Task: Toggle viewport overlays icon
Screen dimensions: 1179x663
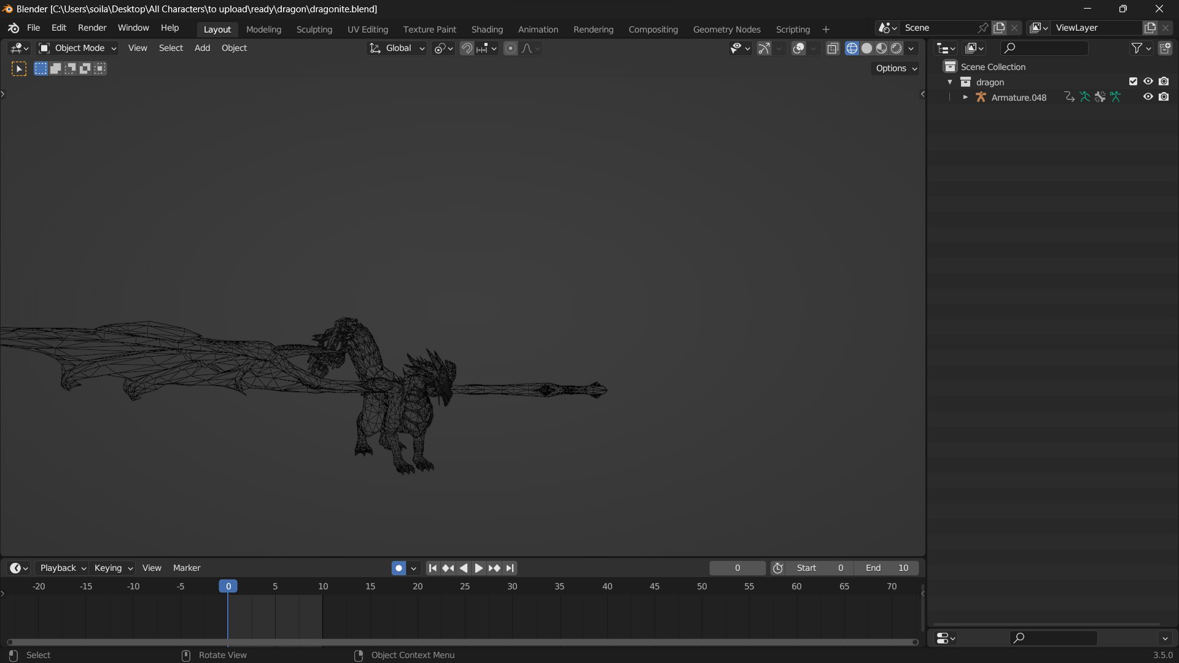Action: (798, 48)
